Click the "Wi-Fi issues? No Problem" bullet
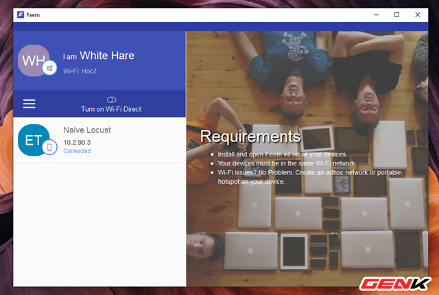The image size is (439, 295). (309, 172)
